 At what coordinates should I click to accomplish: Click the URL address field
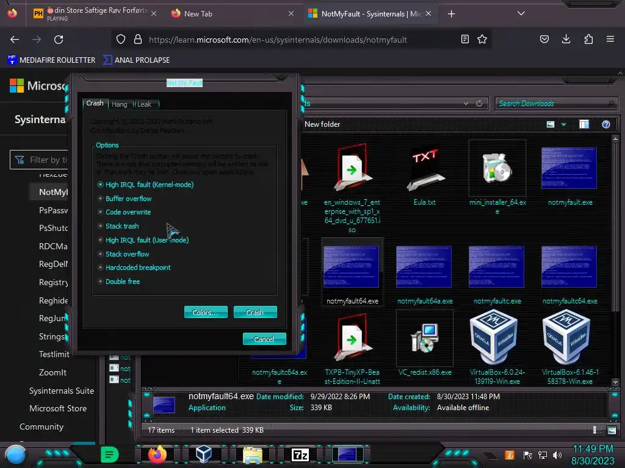[x=278, y=40]
